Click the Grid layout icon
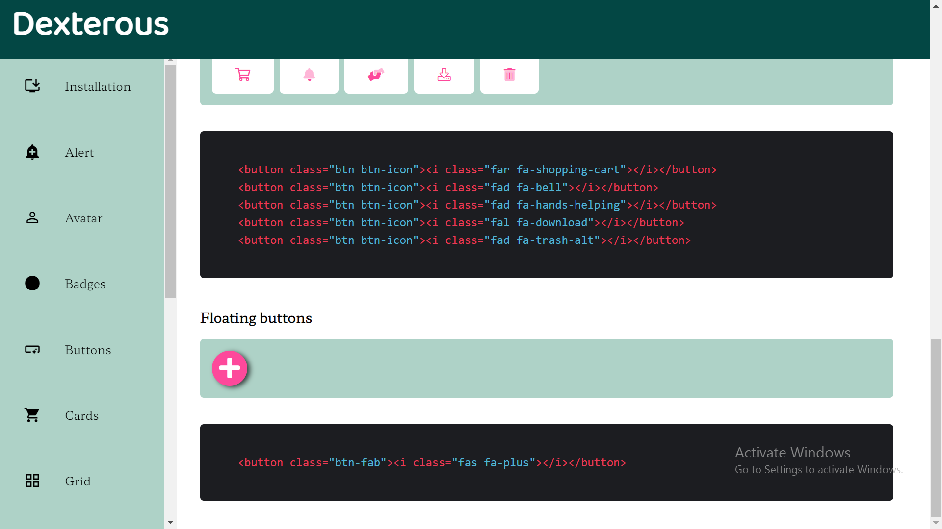The image size is (942, 529). (32, 481)
